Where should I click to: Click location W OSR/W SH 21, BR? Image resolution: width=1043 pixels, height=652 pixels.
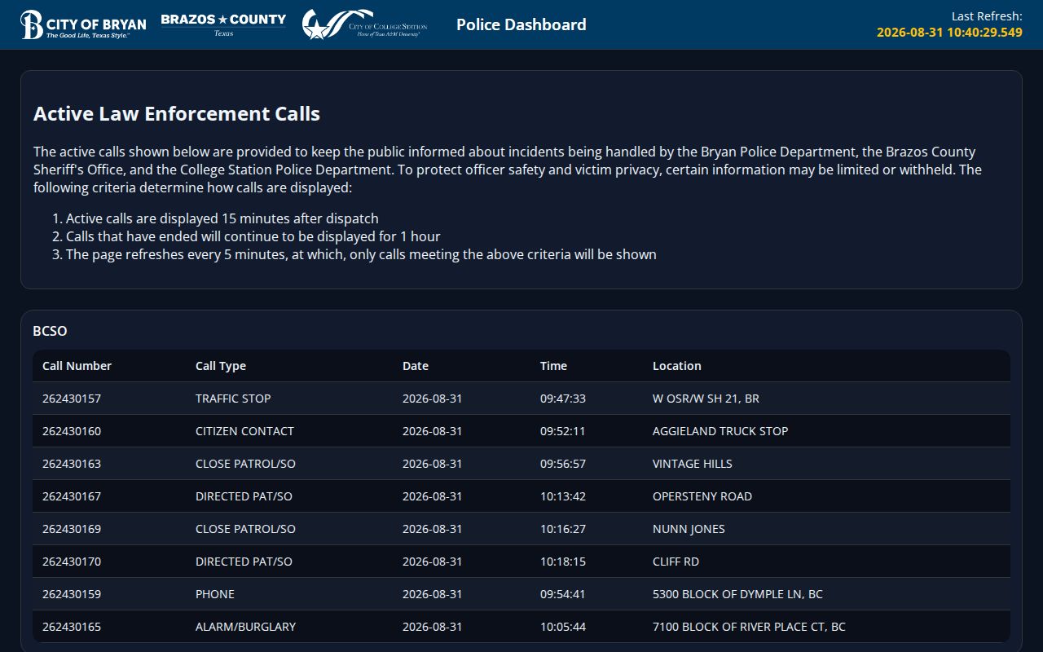(706, 399)
